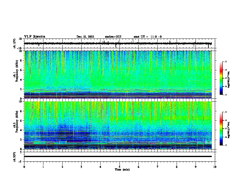
Task: Click the "start UT = 11:0 :0" text
Action: point(148,37)
